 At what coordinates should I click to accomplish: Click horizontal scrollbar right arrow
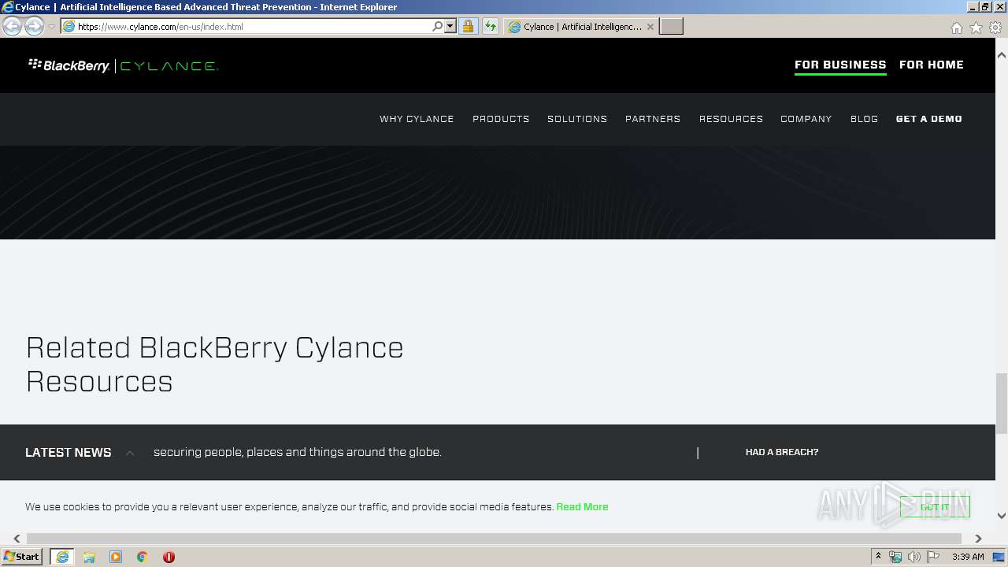pyautogui.click(x=978, y=539)
